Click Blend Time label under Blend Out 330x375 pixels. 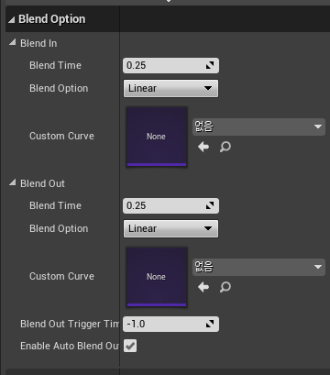pos(55,205)
